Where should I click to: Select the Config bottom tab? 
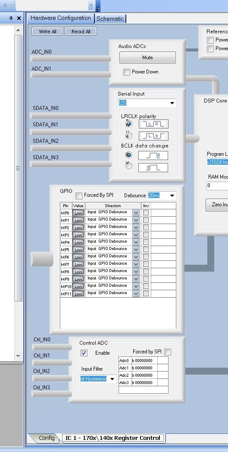pos(46,438)
